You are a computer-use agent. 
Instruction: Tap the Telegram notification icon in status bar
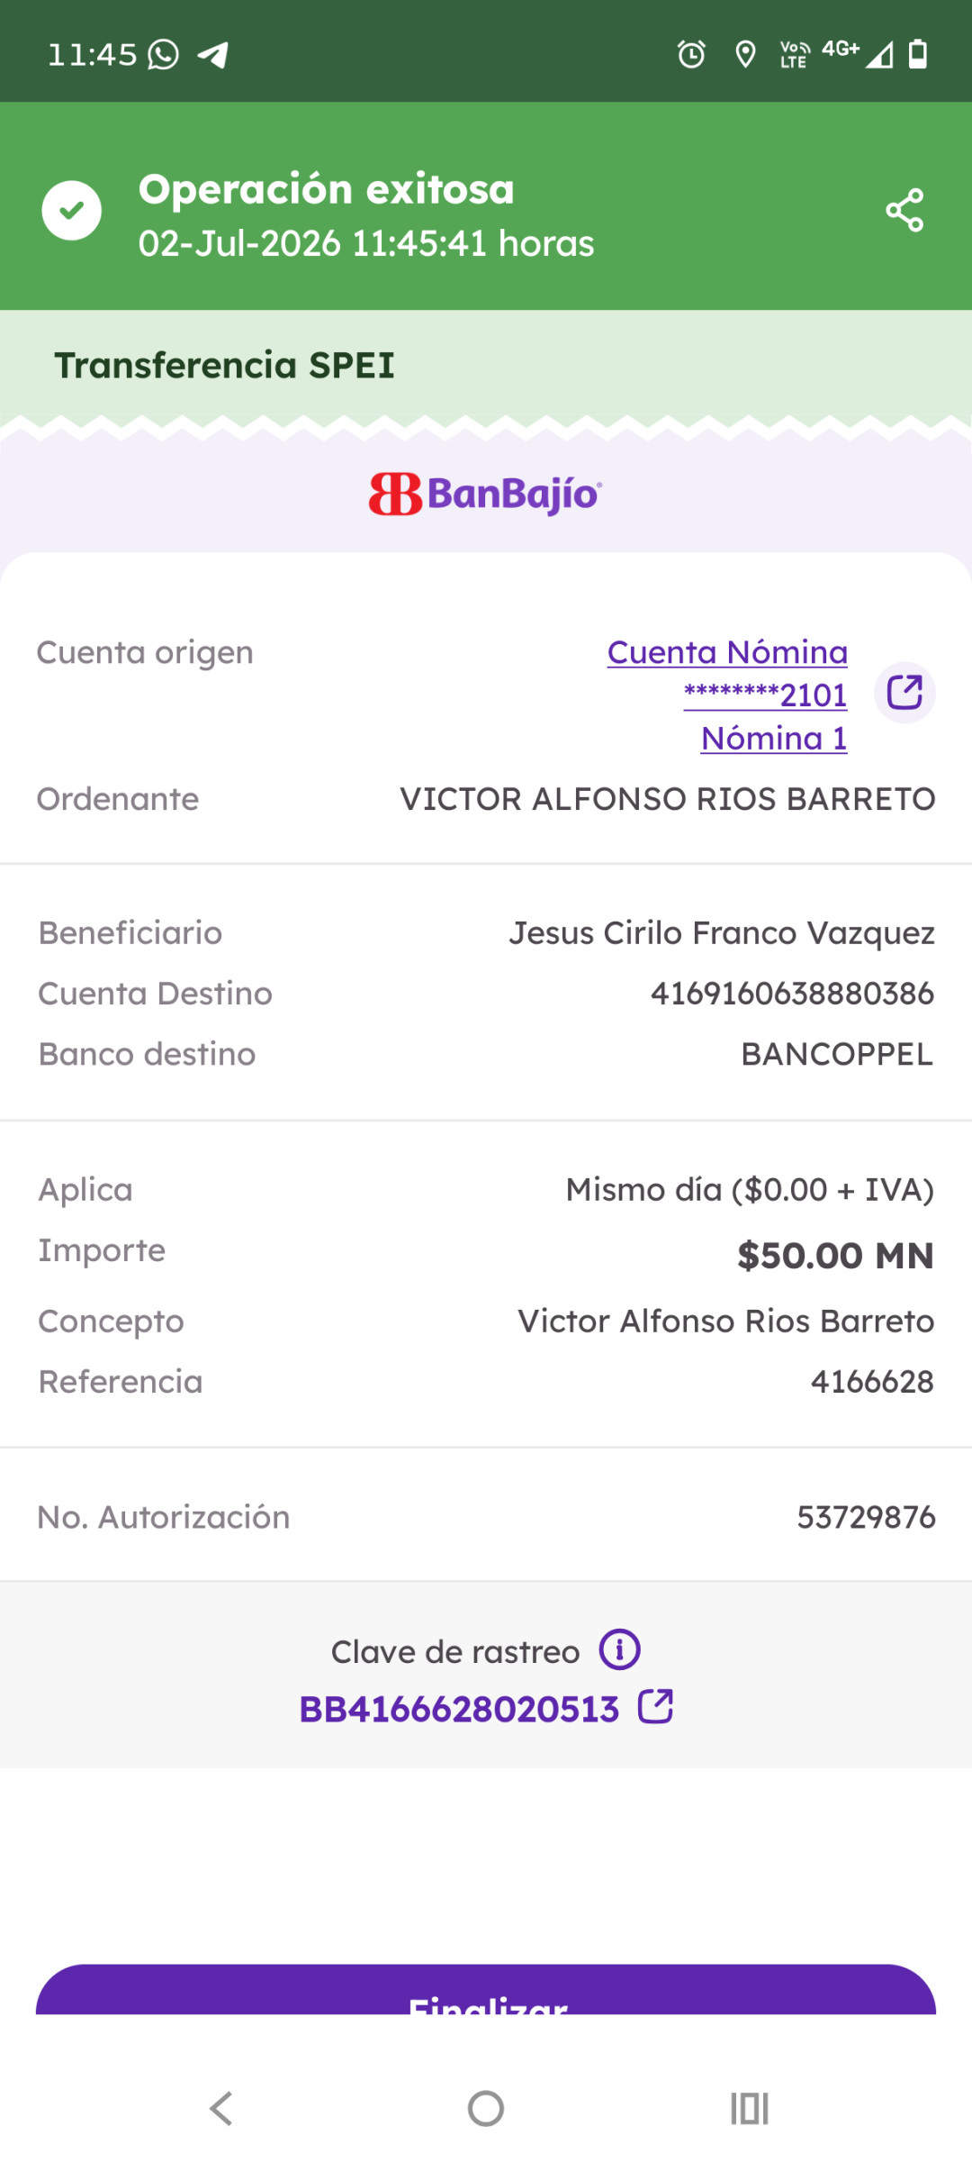click(x=212, y=55)
